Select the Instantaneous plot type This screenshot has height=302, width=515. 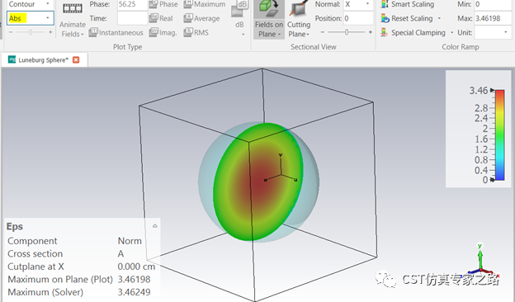tap(116, 32)
